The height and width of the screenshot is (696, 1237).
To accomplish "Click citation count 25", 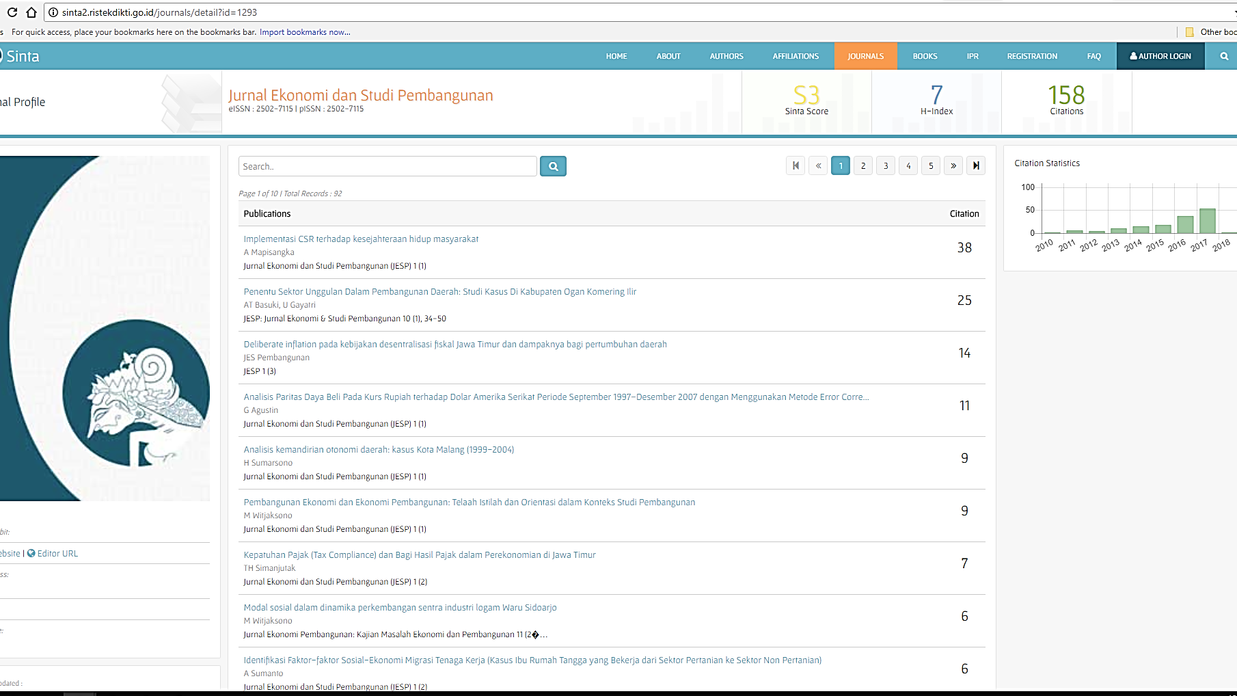I will [964, 300].
